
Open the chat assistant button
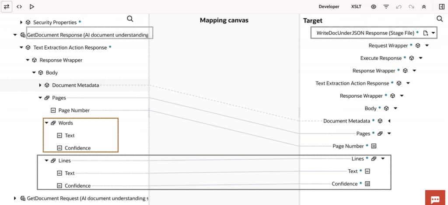click(435, 198)
